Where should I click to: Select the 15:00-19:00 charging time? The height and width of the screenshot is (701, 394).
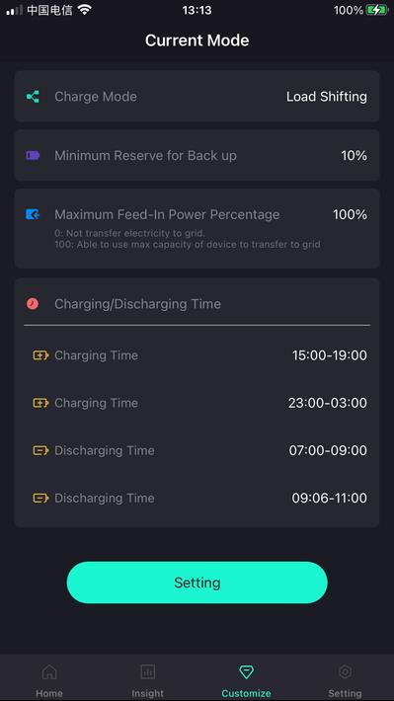330,355
